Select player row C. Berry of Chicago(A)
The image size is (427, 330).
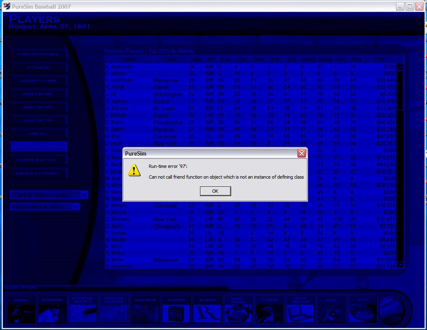[251, 227]
